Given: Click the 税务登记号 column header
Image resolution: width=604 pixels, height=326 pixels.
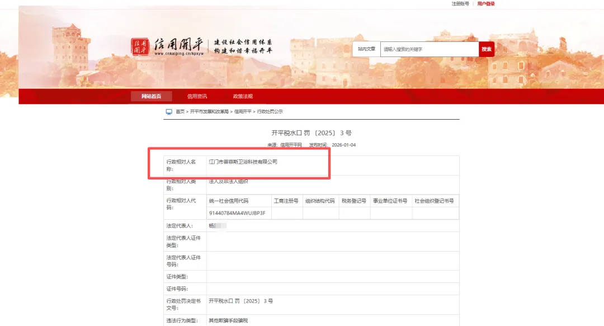Looking at the screenshot, I should point(353,201).
